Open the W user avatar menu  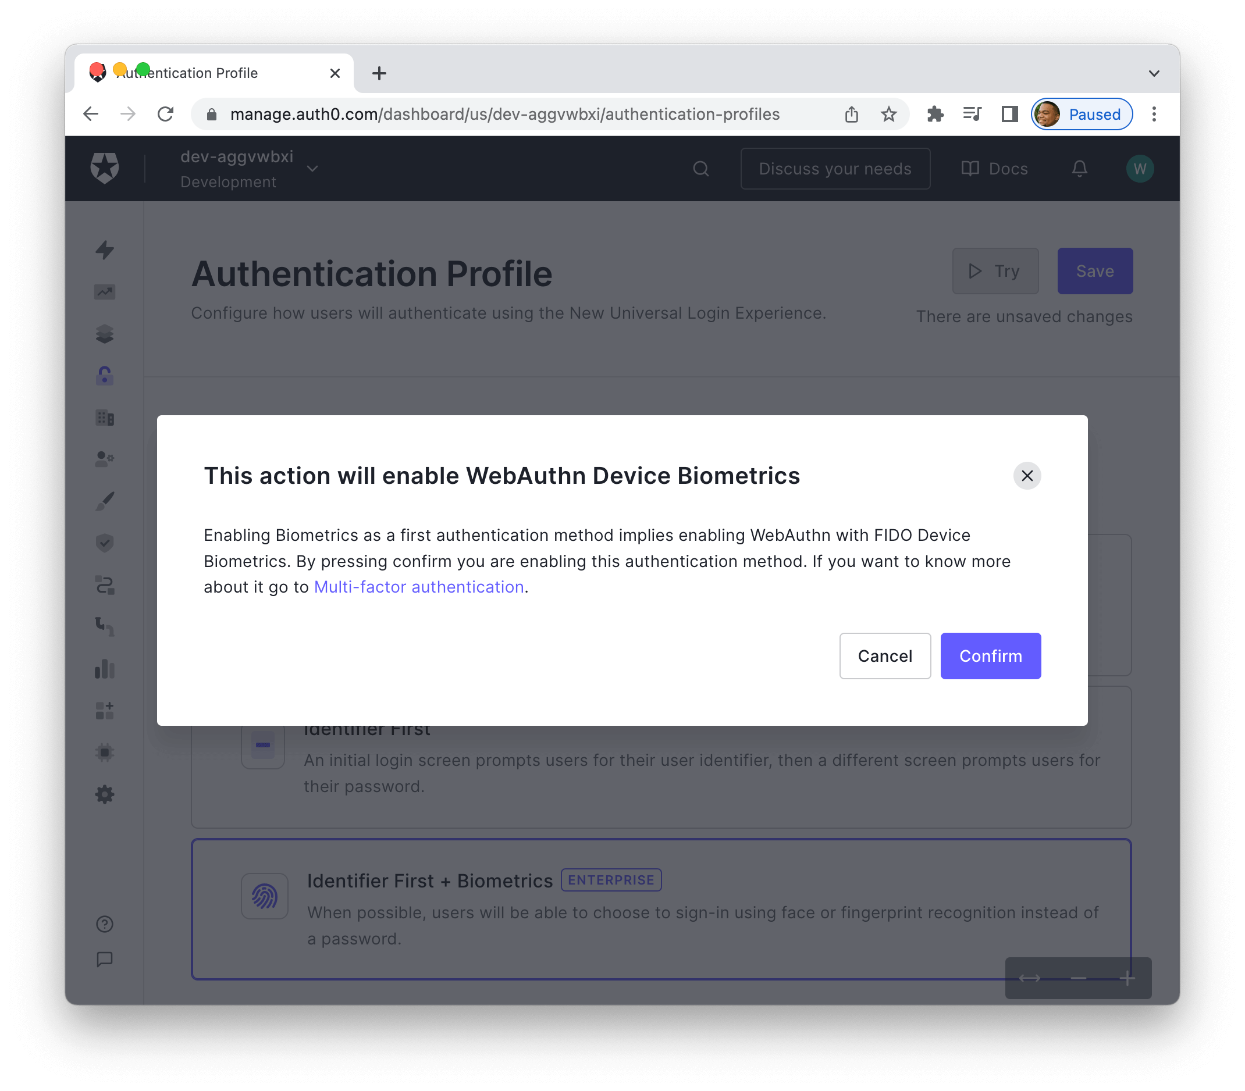[1139, 169]
